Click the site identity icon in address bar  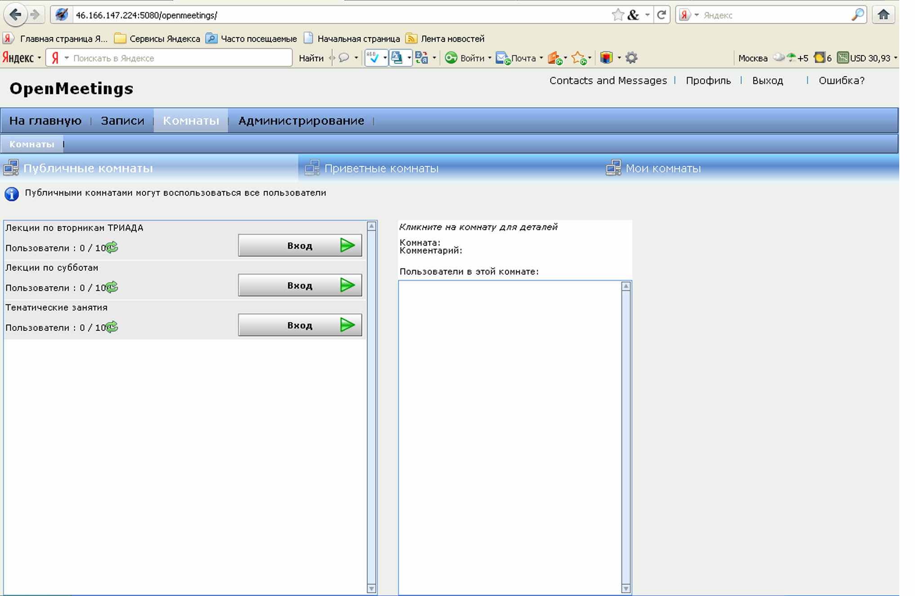[62, 15]
